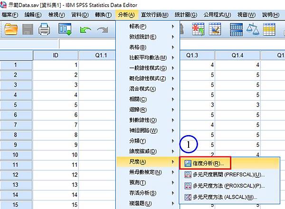The width and height of the screenshot is (285, 209).
Task: Open the 編輯(E) menu
Action: pos(33,15)
